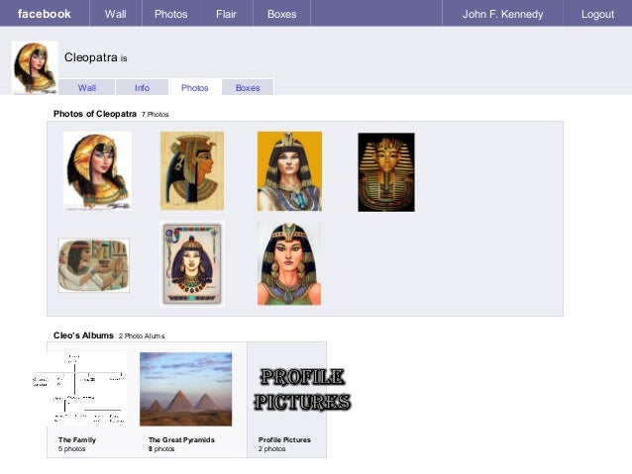Open The Great Pyramids album thumbnail
The height and width of the screenshot is (474, 632).
tap(185, 389)
